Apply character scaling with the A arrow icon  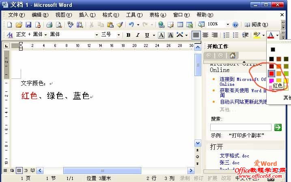[179, 35]
